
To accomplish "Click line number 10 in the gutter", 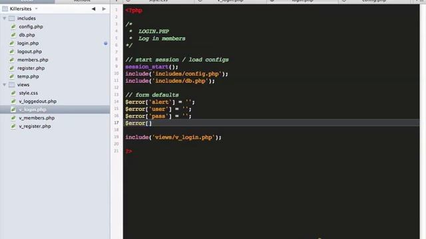I will pyautogui.click(x=116, y=74).
